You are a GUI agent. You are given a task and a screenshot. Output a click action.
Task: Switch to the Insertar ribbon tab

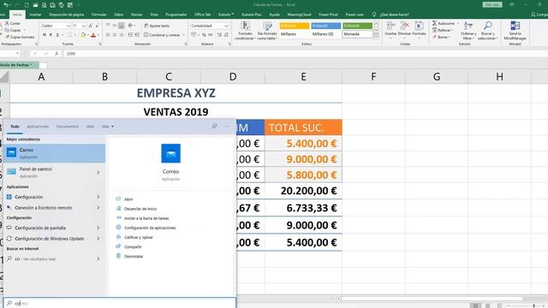click(35, 15)
